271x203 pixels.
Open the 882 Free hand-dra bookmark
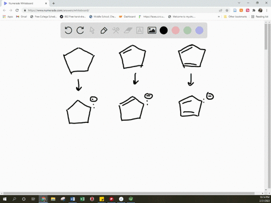73,16
